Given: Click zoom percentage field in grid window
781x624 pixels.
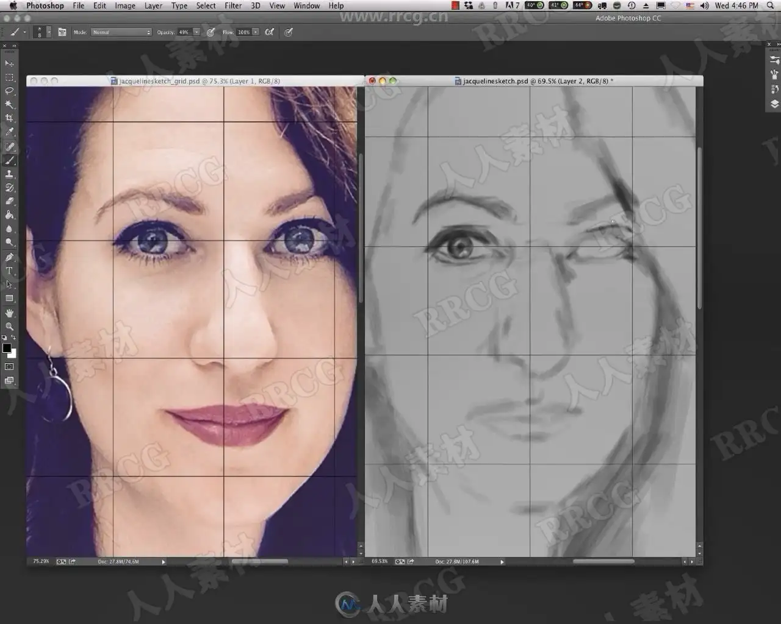Looking at the screenshot, I should (x=41, y=562).
